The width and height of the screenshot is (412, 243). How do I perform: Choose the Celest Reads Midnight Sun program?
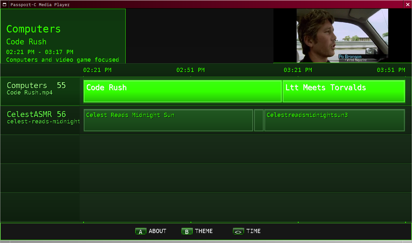pyautogui.click(x=168, y=120)
